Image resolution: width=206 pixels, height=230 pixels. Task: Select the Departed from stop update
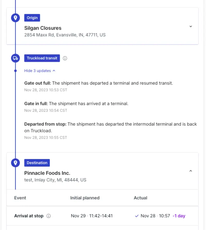pos(45,124)
